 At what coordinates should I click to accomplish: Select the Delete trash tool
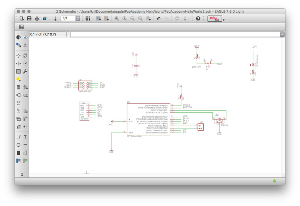[18, 87]
